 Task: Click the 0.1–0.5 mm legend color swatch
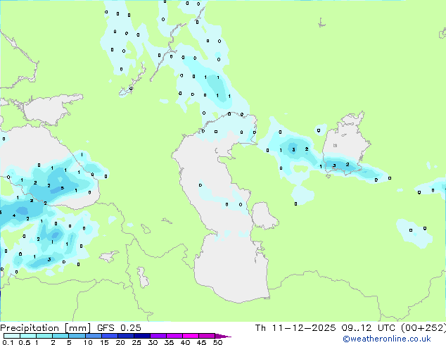click(12, 336)
